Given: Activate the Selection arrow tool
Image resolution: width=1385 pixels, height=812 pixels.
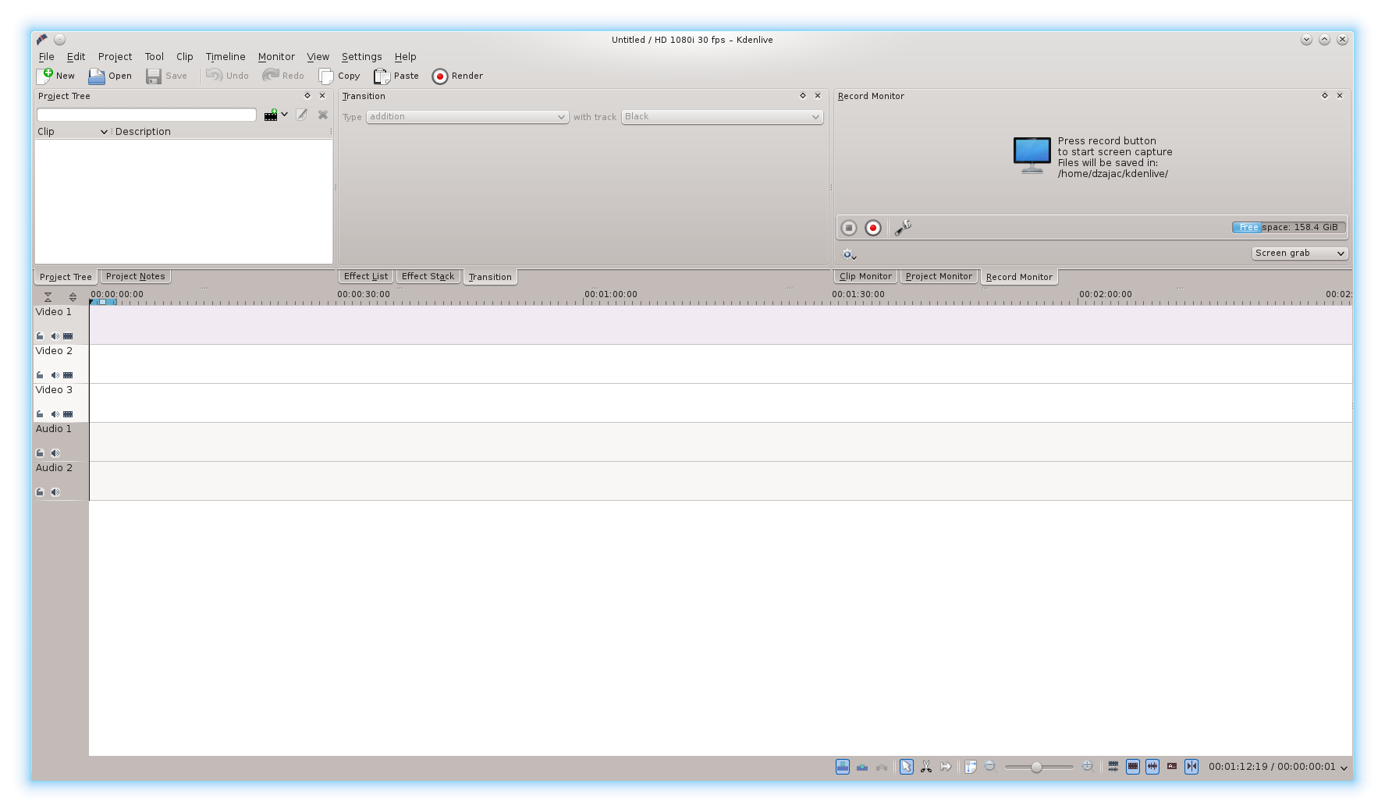Looking at the screenshot, I should (906, 767).
